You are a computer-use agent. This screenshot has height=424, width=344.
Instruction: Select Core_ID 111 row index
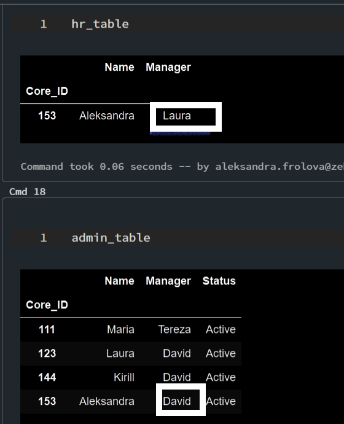point(47,329)
